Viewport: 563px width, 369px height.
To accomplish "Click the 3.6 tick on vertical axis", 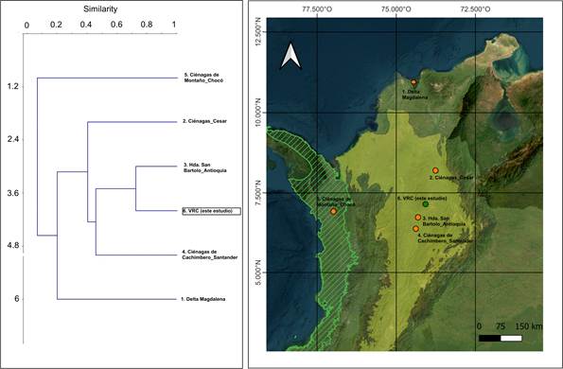I will (x=13, y=193).
